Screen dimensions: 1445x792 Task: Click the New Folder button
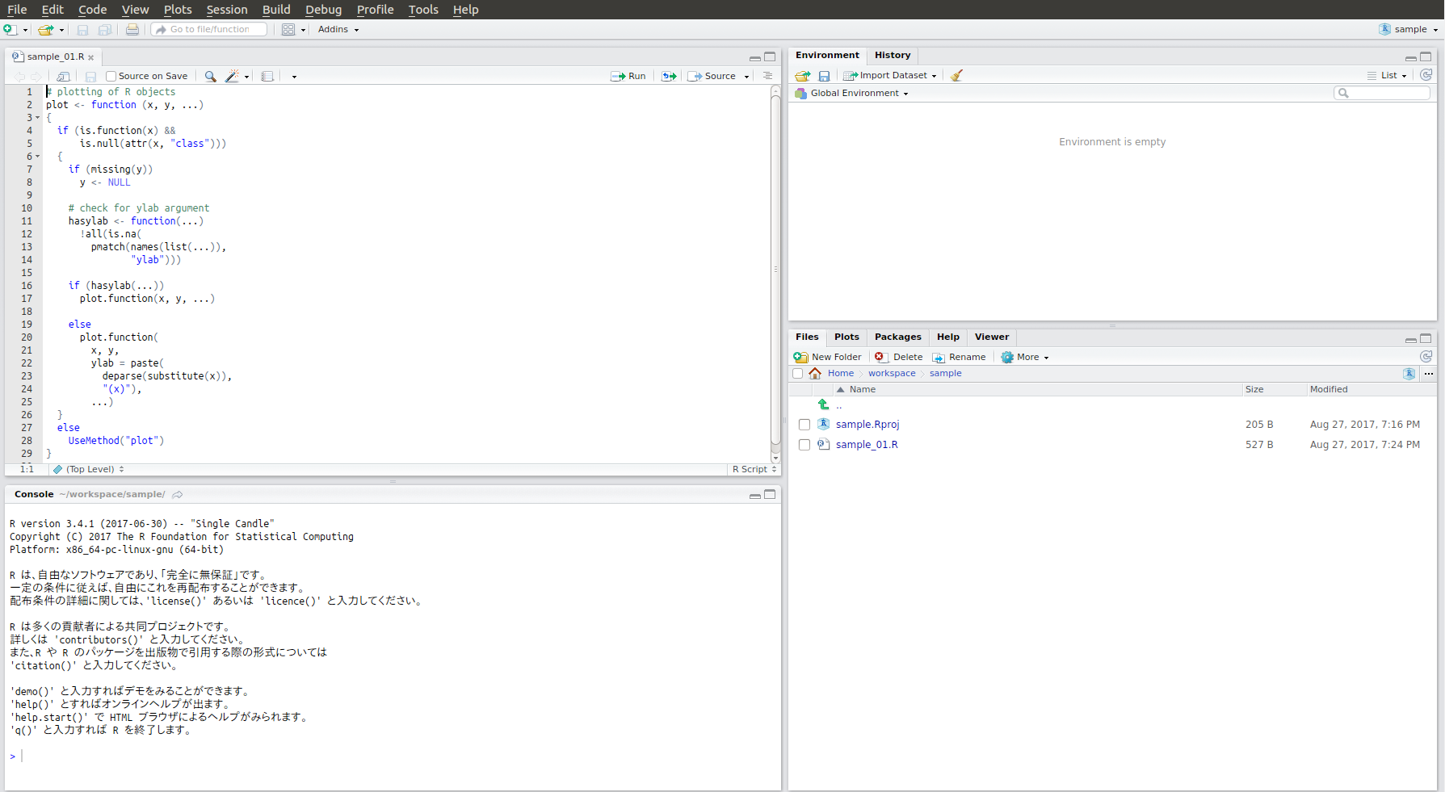click(x=828, y=357)
